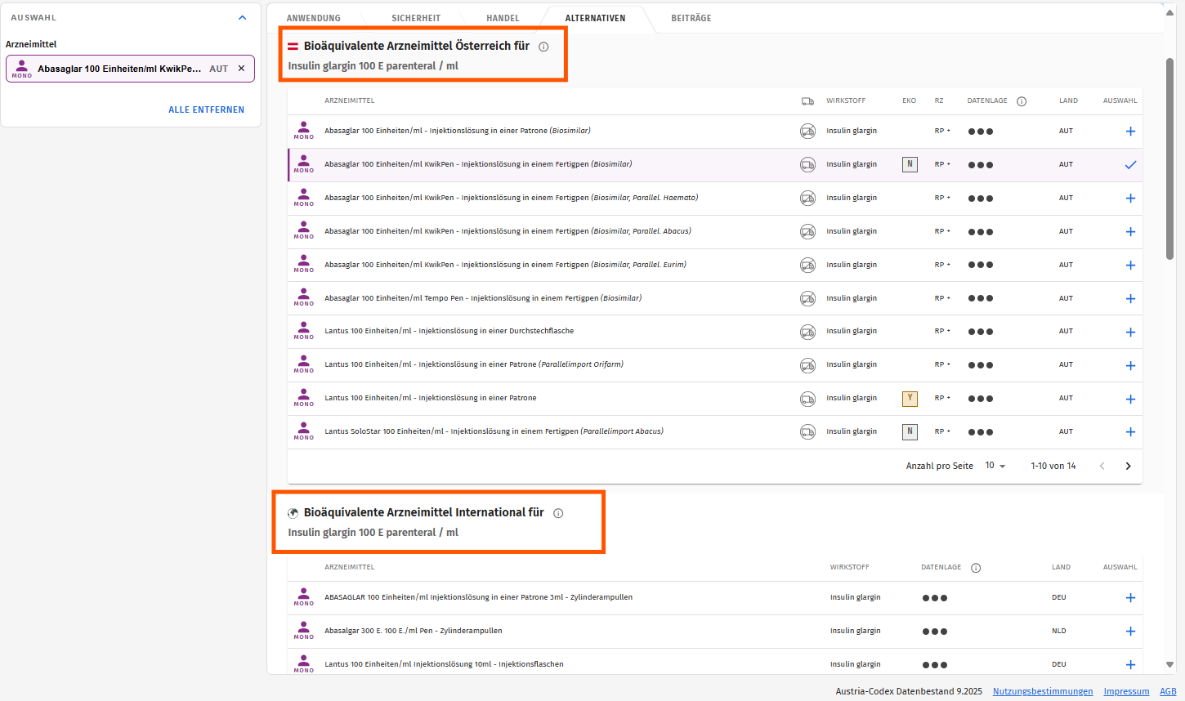Open info for Bioäquivalente Arzneimittel International

click(x=558, y=513)
